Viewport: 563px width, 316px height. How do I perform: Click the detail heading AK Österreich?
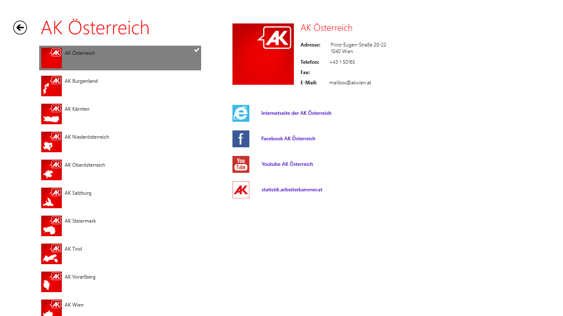coord(326,28)
